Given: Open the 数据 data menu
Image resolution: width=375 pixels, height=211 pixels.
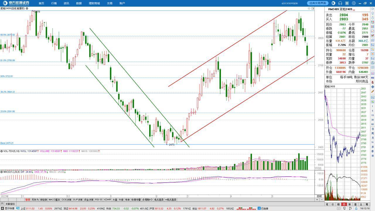Looking at the screenshot, I should click(79, 3).
